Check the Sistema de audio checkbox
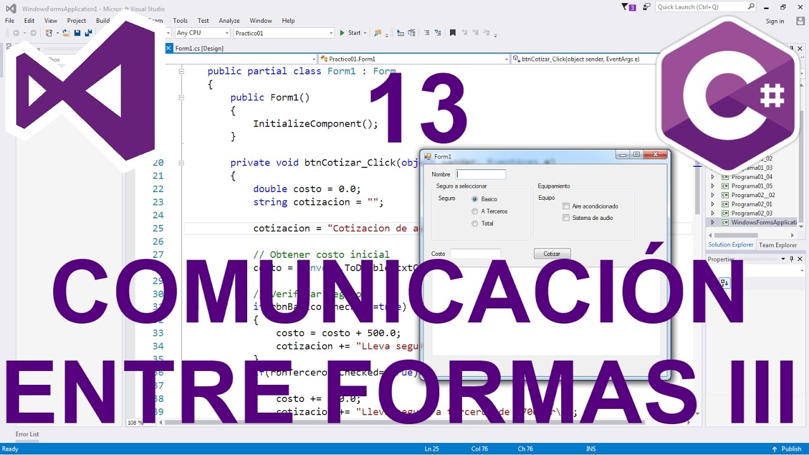This screenshot has height=455, width=809. 566,217
